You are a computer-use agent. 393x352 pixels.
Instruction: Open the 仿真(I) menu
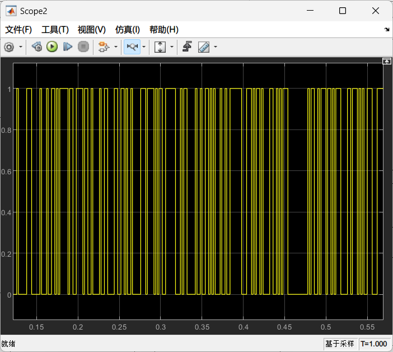pyautogui.click(x=127, y=30)
